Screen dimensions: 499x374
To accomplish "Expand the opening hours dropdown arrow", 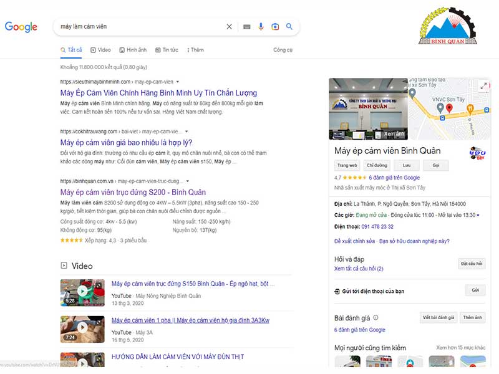I will tap(478, 215).
